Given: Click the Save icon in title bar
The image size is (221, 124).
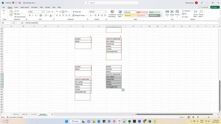Looking at the screenshot, I should (20, 3).
